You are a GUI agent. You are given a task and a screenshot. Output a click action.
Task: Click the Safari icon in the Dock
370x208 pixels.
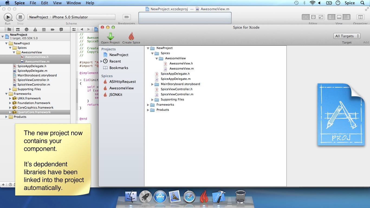(189, 197)
